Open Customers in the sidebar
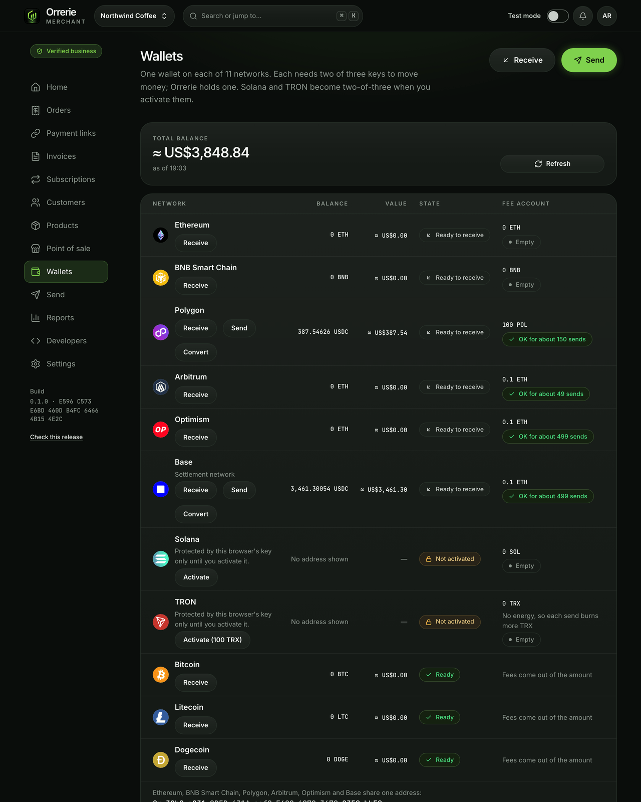The height and width of the screenshot is (802, 641). [x=66, y=203]
